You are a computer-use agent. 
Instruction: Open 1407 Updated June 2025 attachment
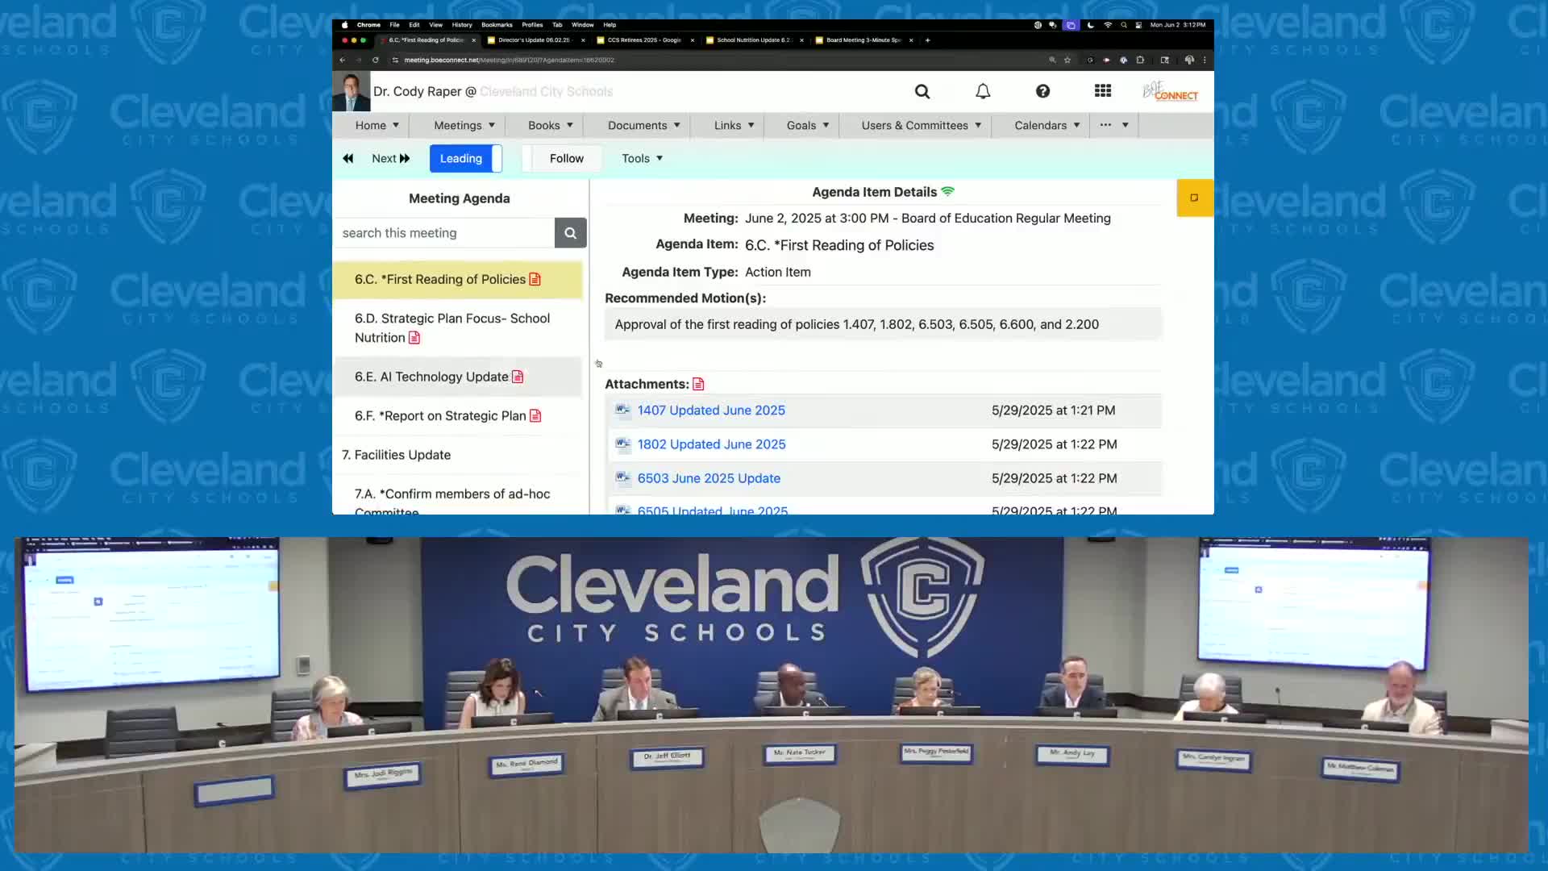click(710, 410)
